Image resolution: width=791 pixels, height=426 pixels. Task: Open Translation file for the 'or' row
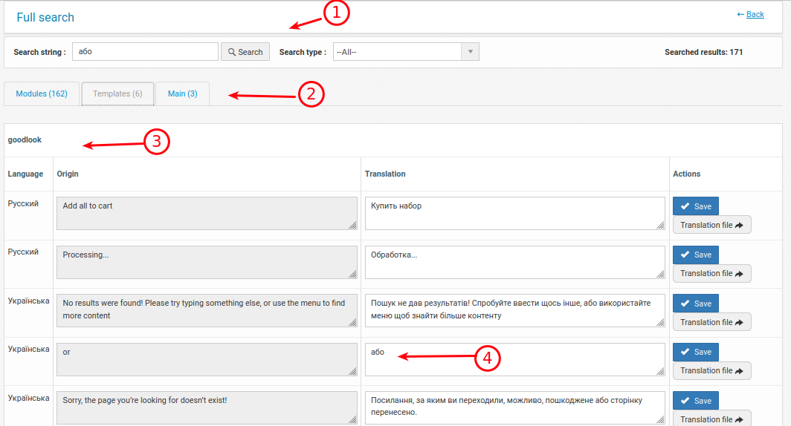tap(711, 370)
